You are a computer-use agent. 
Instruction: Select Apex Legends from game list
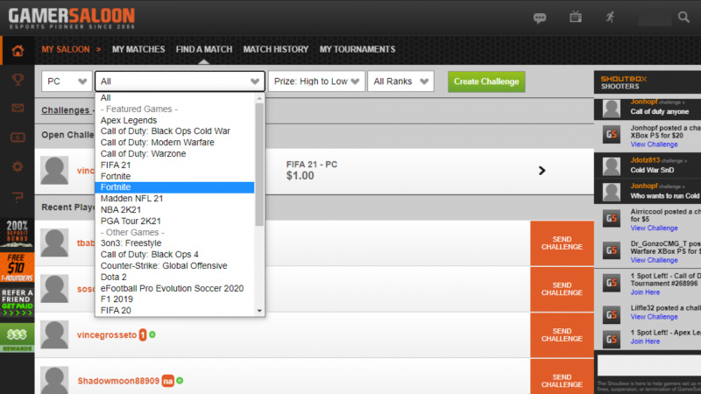(x=174, y=120)
